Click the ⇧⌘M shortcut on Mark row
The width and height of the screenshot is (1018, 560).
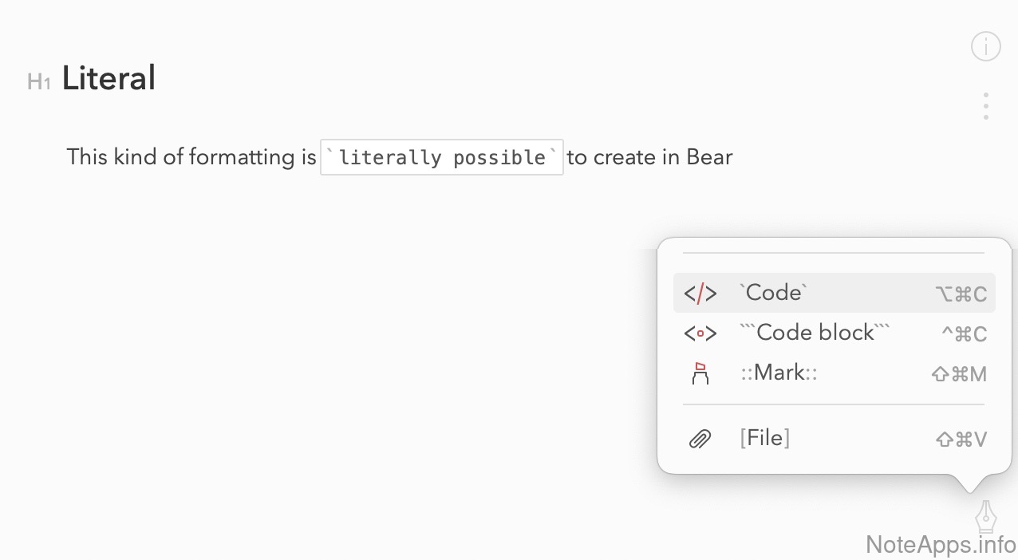pyautogui.click(x=959, y=374)
